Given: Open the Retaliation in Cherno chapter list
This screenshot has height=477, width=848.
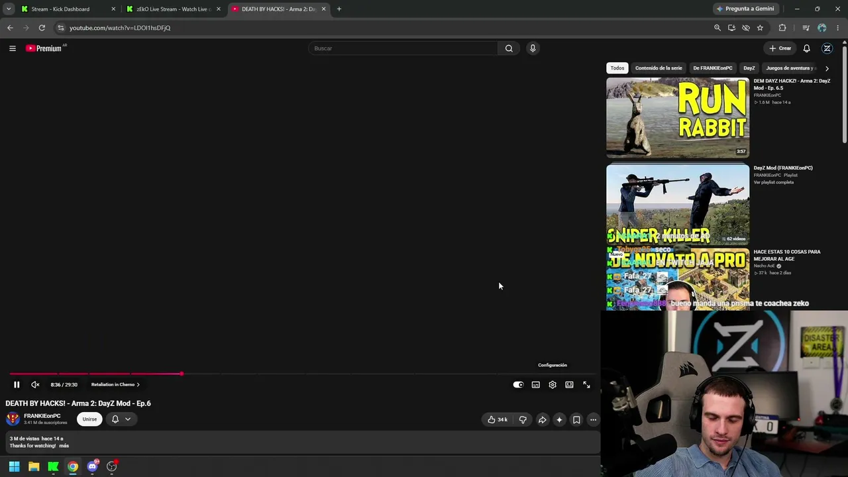Looking at the screenshot, I should [x=115, y=384].
